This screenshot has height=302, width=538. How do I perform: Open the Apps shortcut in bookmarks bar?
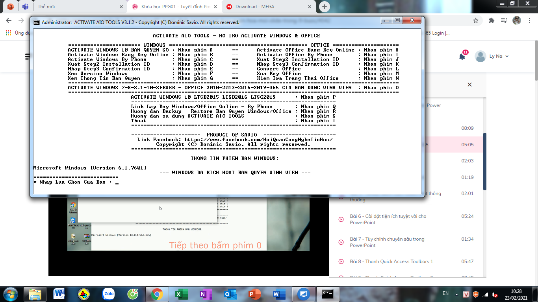(x=8, y=33)
